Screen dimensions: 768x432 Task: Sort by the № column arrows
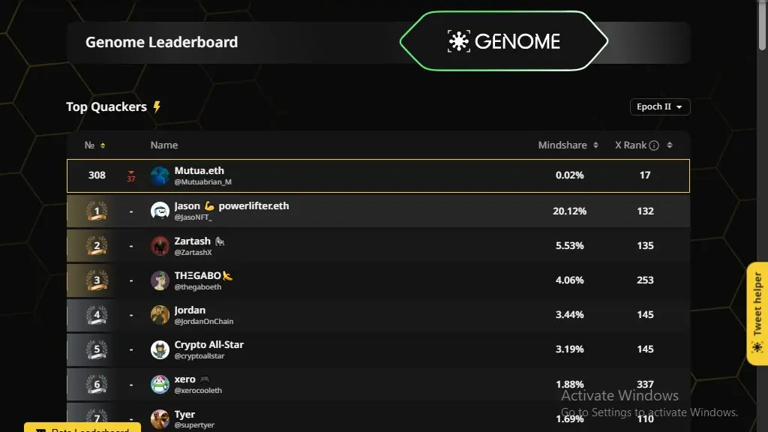102,145
